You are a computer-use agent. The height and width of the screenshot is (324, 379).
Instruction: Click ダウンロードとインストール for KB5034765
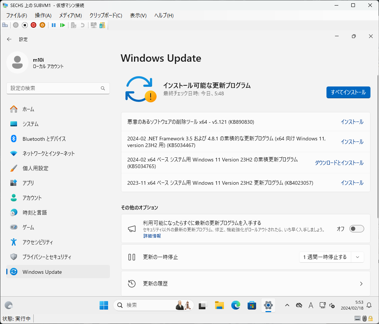click(x=339, y=163)
